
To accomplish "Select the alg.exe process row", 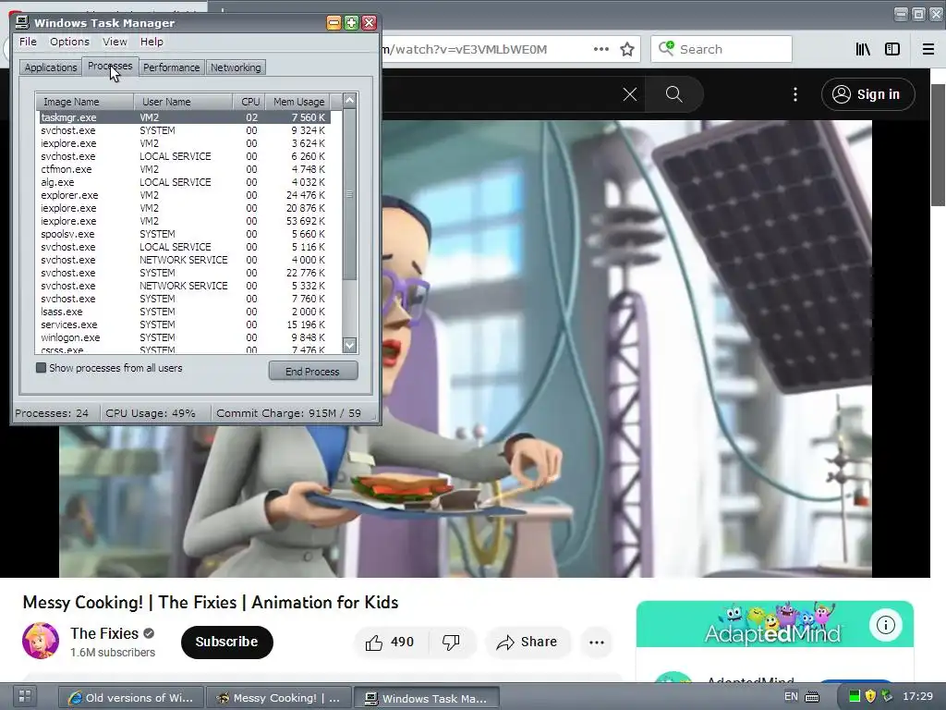I will click(x=185, y=182).
